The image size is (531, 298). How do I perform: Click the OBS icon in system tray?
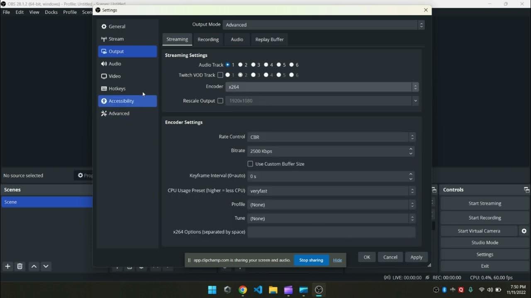pyautogui.click(x=436, y=290)
